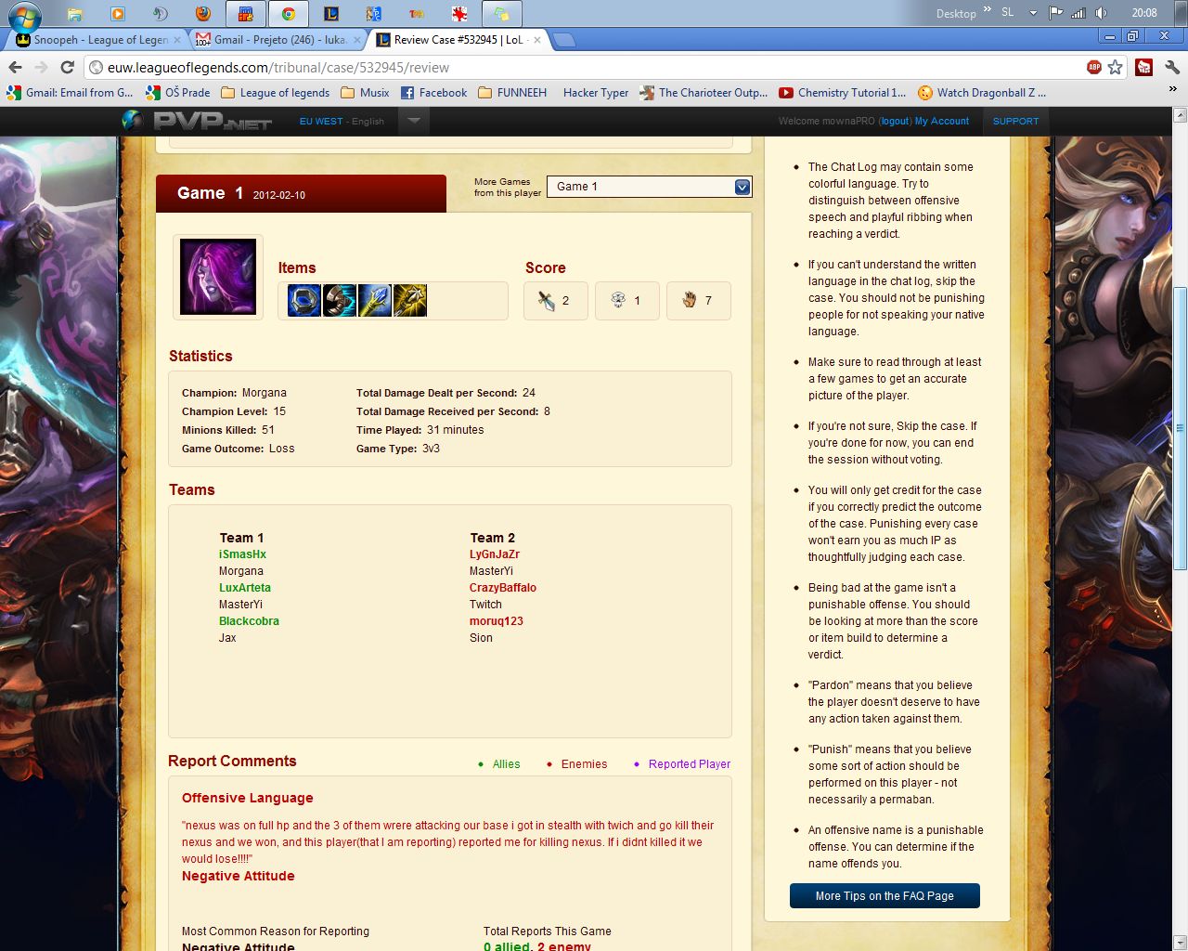Open the Gmail: Email from G... bookmark
The image size is (1188, 951).
tap(71, 93)
